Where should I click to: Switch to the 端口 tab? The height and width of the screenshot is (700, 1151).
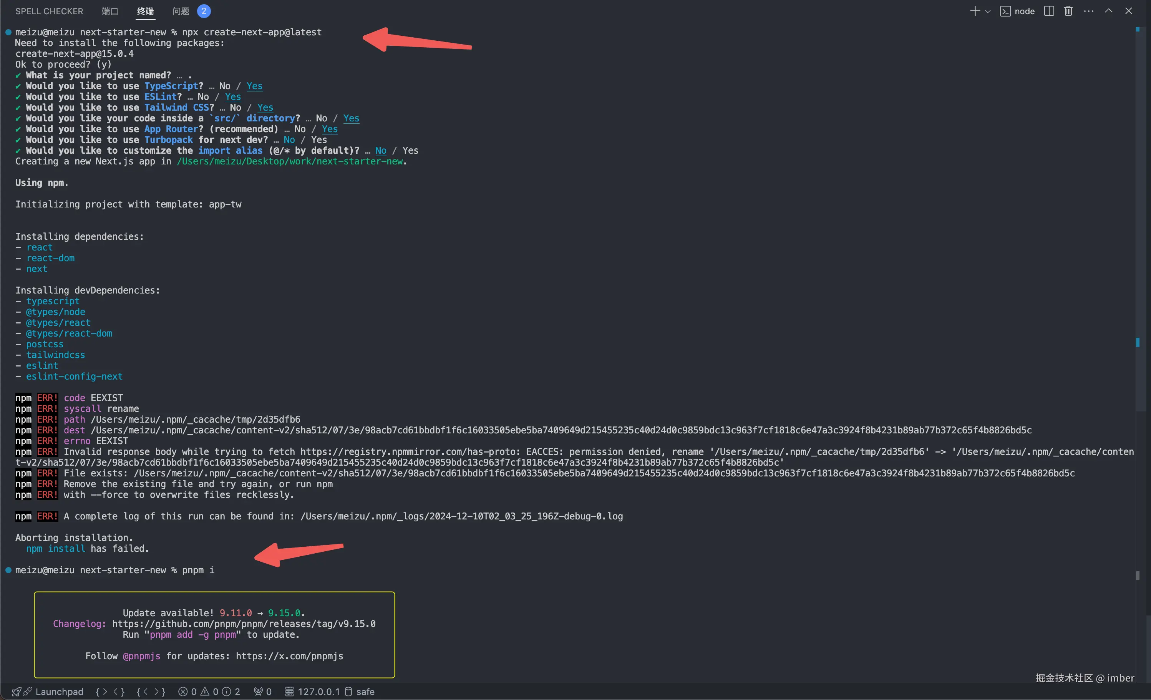(110, 11)
